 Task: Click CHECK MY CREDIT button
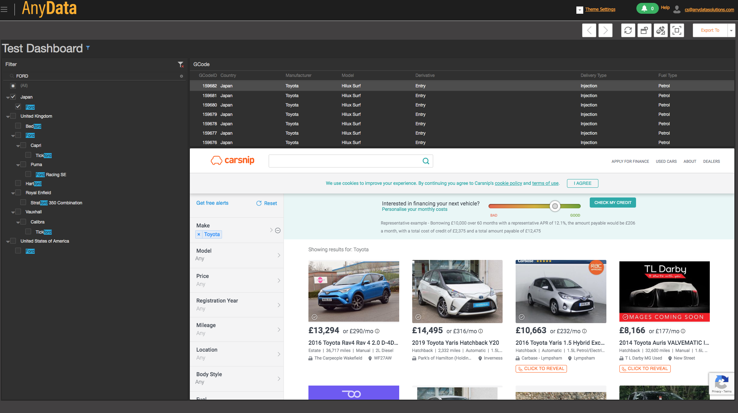click(x=613, y=203)
